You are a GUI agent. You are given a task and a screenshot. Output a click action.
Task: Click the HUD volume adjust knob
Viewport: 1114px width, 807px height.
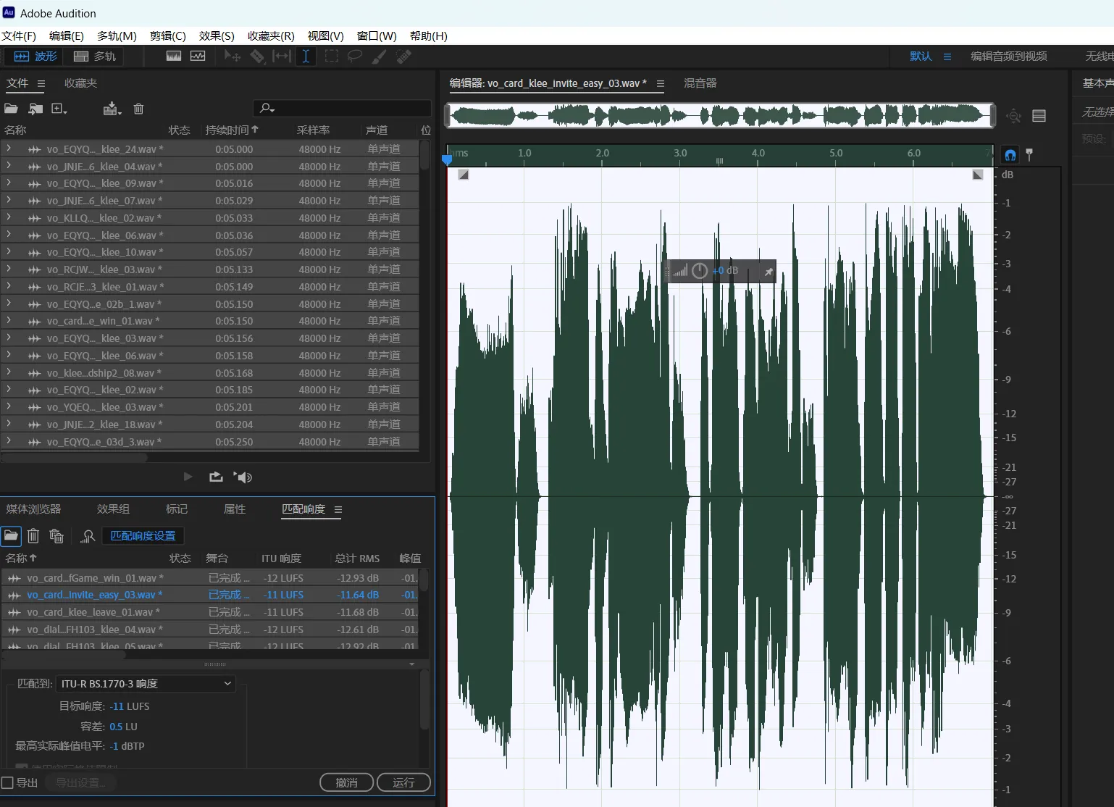pyautogui.click(x=699, y=270)
